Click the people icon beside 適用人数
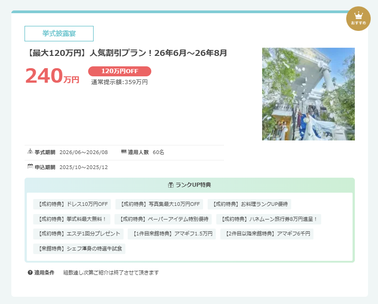 pyautogui.click(x=124, y=152)
